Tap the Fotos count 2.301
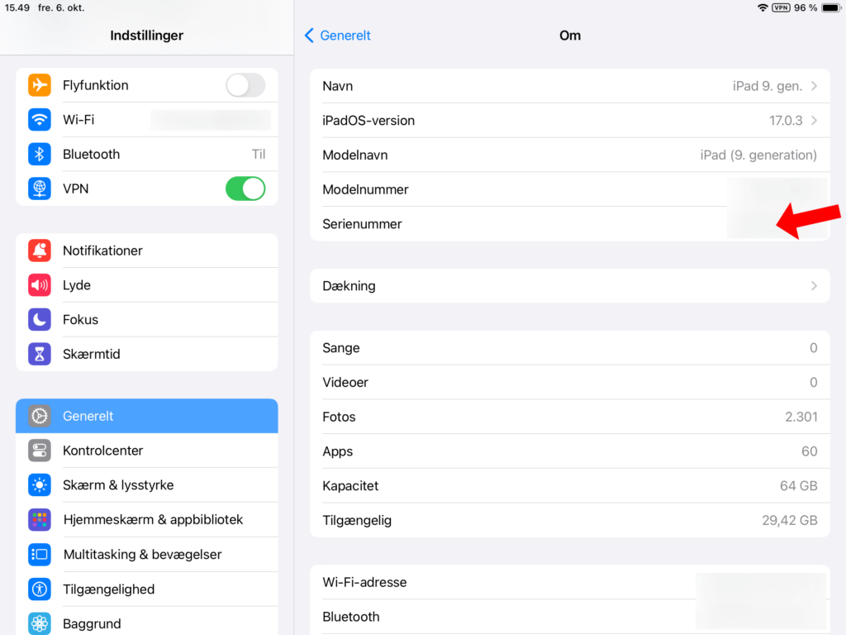The height and width of the screenshot is (635, 846). (x=801, y=417)
